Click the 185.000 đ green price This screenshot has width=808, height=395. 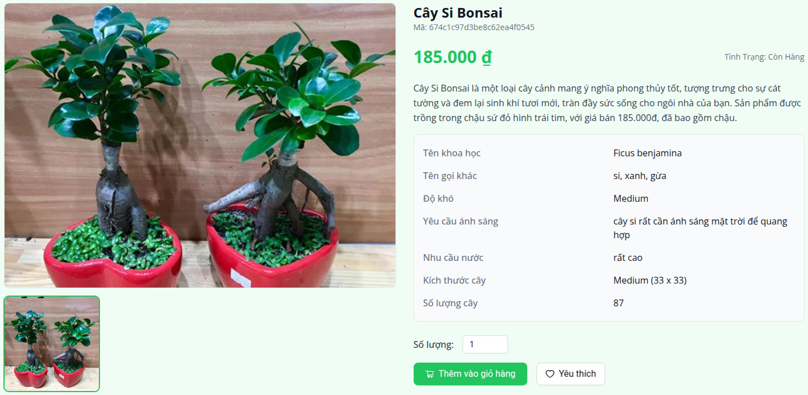pyautogui.click(x=452, y=57)
